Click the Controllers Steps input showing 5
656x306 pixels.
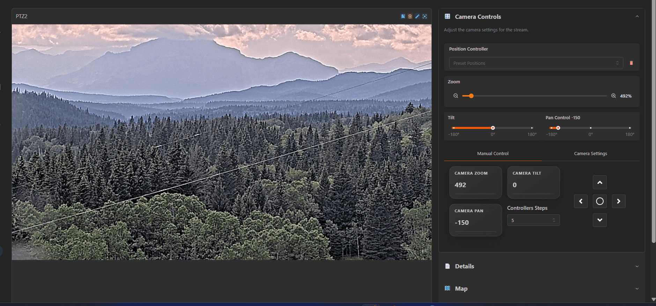tap(533, 220)
